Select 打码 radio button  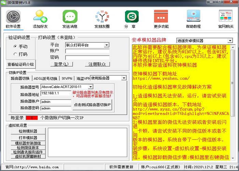(15, 54)
